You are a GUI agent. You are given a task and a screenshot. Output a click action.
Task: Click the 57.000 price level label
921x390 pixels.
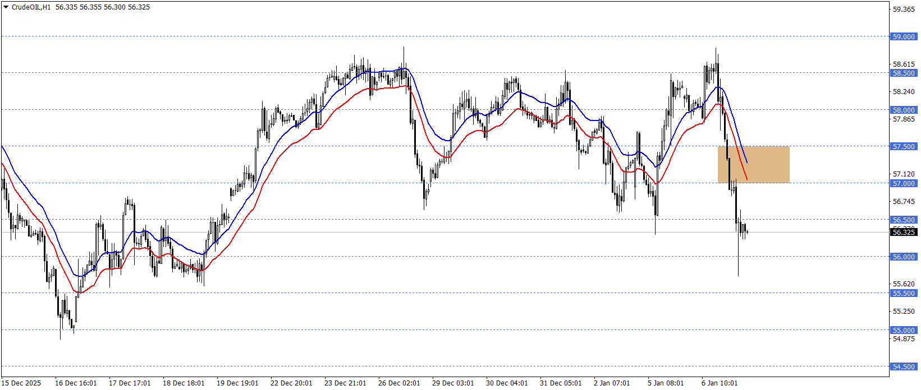903,184
